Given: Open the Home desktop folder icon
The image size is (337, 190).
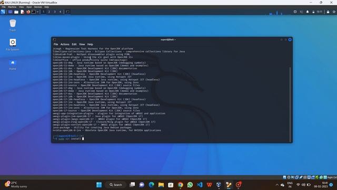Looking at the screenshot, I should [13, 64].
